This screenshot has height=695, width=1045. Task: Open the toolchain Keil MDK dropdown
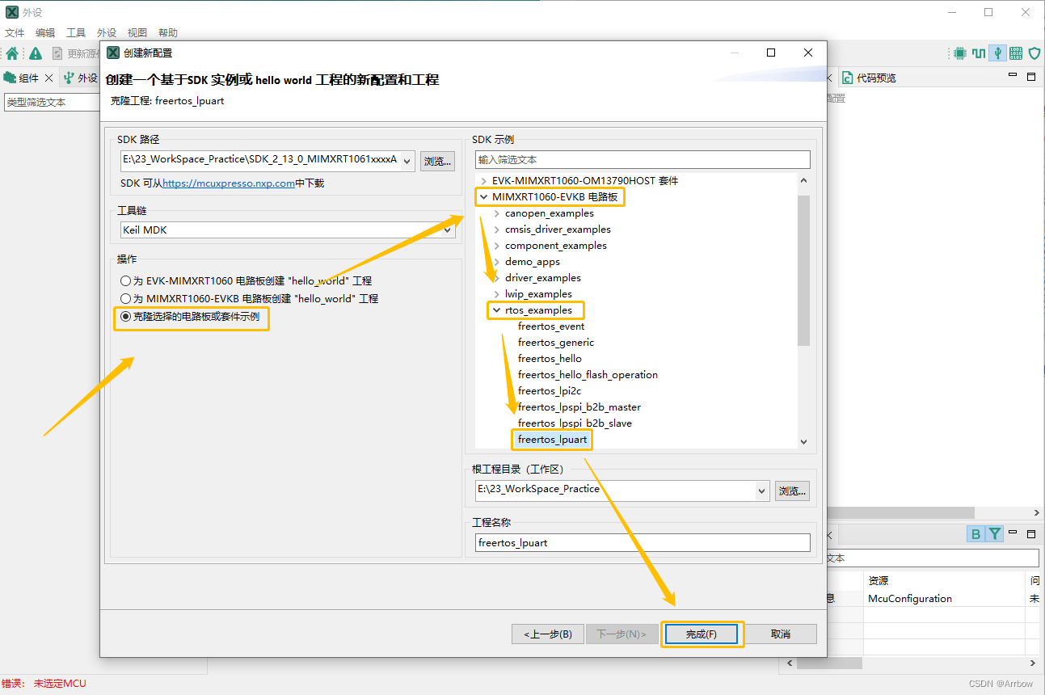(x=449, y=230)
